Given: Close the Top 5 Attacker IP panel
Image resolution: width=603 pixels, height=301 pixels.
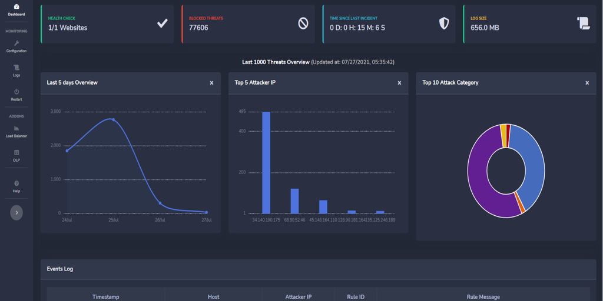Looking at the screenshot, I should 399,83.
